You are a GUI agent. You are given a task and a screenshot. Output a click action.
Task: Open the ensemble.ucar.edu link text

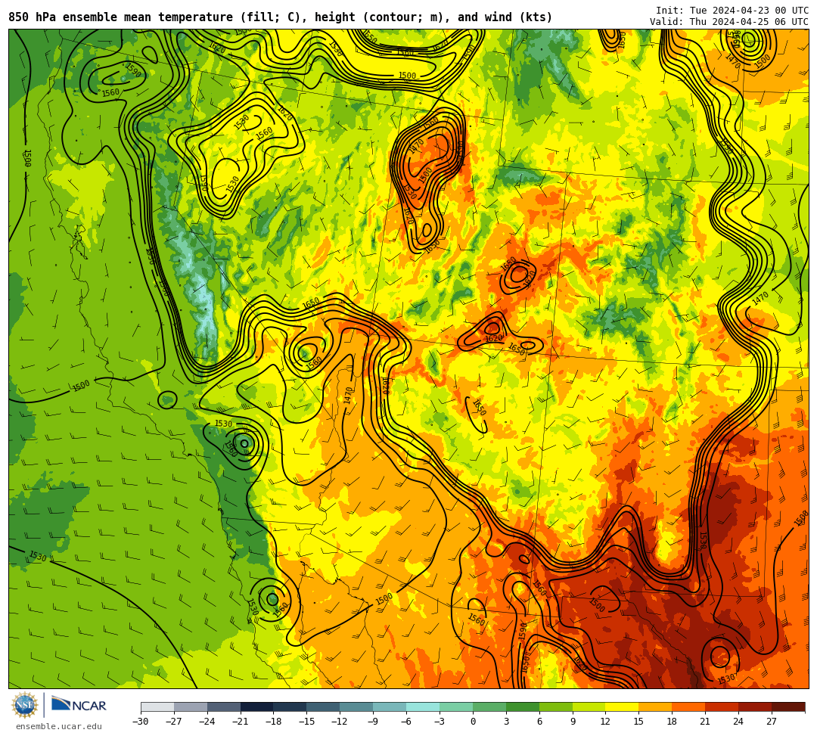point(59,726)
